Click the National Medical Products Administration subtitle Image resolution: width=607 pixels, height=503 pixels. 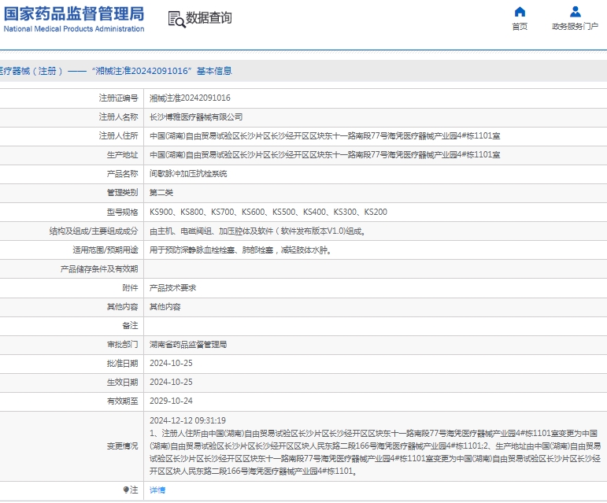pyautogui.click(x=74, y=29)
